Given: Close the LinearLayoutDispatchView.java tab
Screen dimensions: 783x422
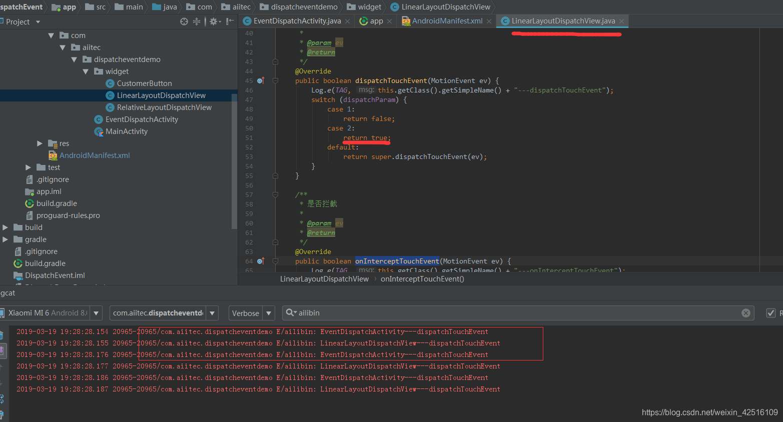Looking at the screenshot, I should click(x=621, y=21).
